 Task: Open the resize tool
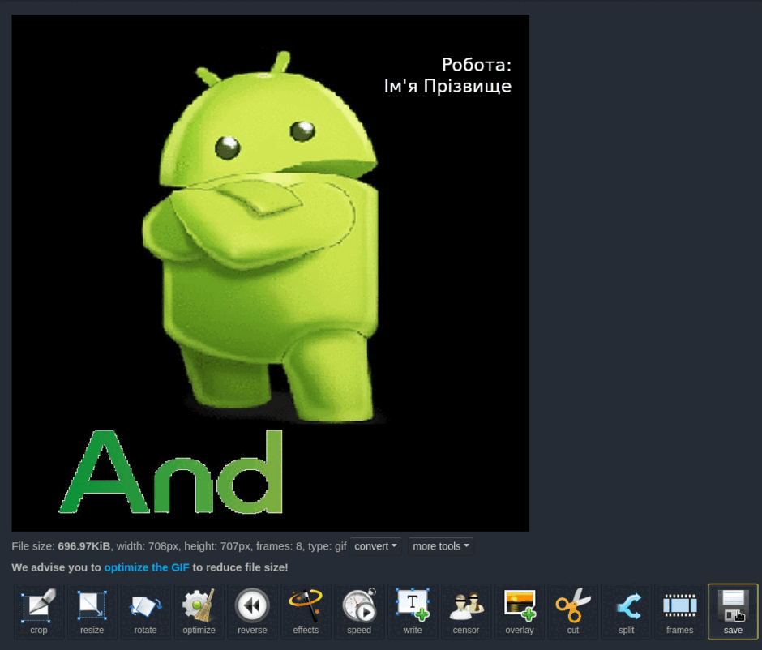click(x=92, y=611)
